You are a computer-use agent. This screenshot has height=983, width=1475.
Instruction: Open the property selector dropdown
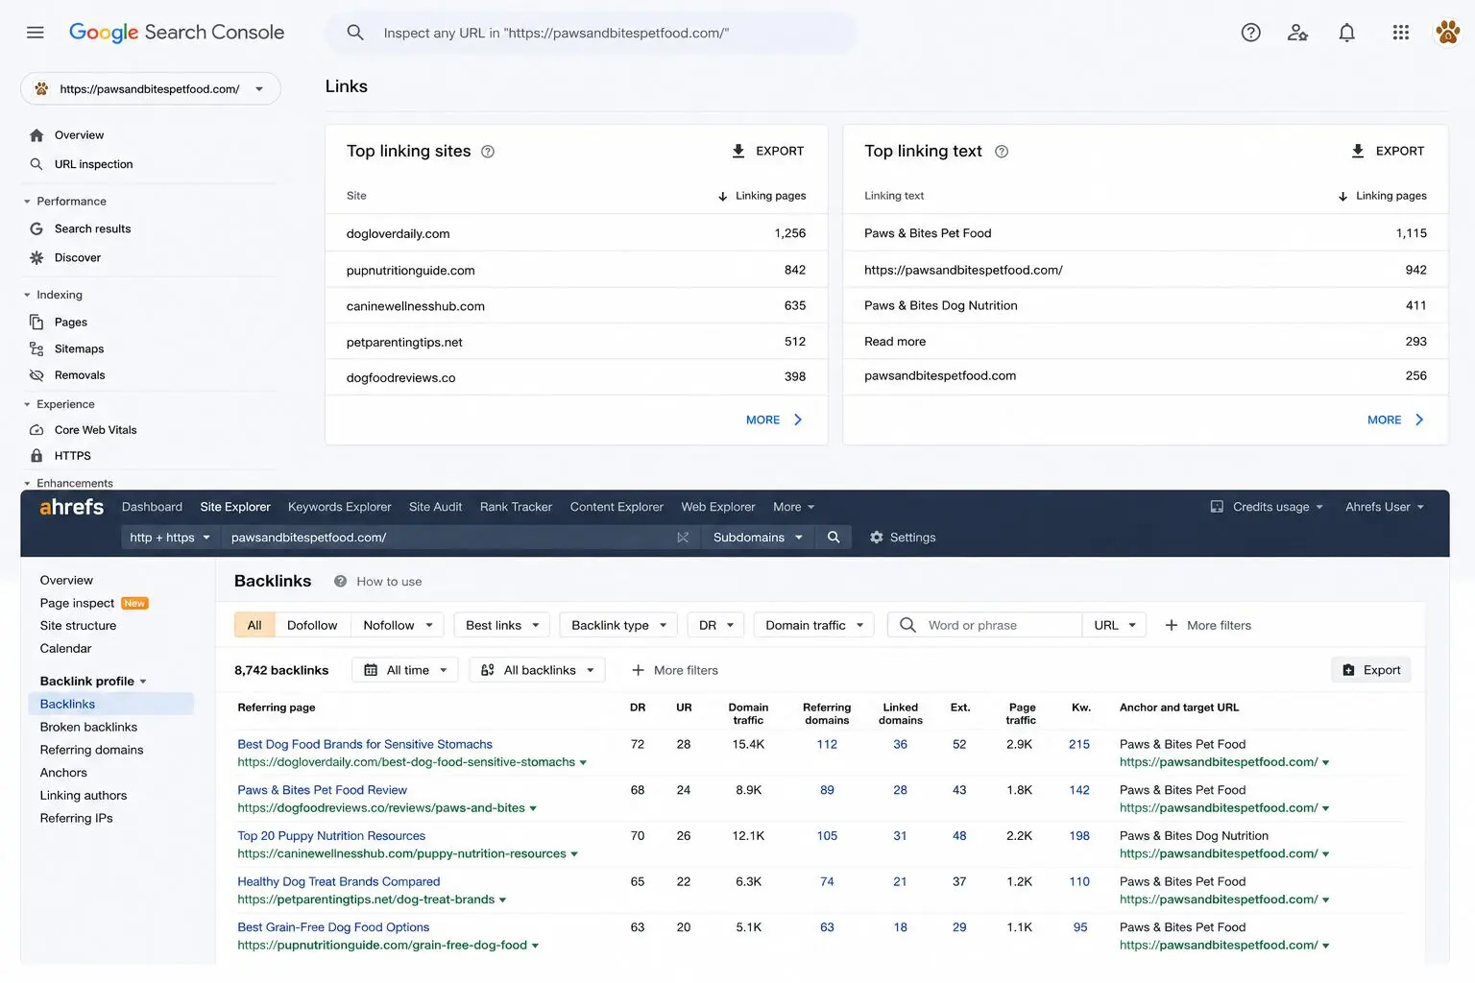pyautogui.click(x=151, y=88)
